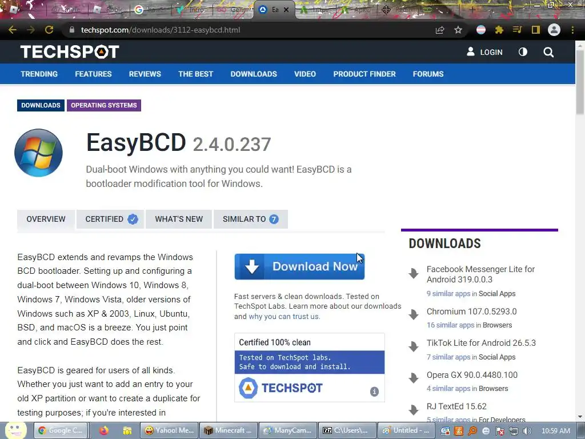
Task: Open the FORUMS navigation item
Action: click(x=428, y=74)
